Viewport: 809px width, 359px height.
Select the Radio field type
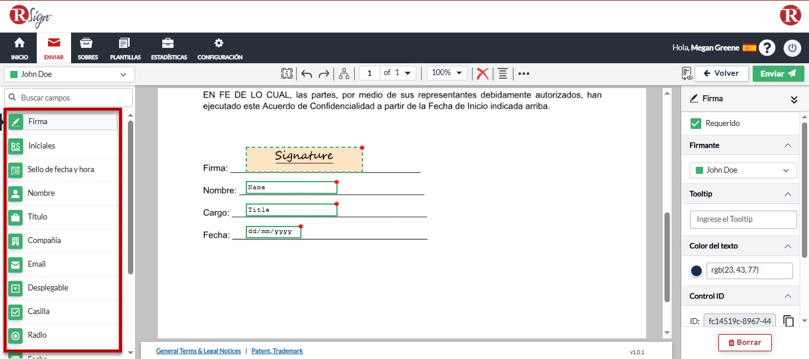pos(37,335)
